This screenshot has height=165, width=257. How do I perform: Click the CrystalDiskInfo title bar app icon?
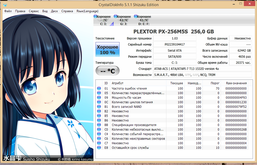[5, 5]
